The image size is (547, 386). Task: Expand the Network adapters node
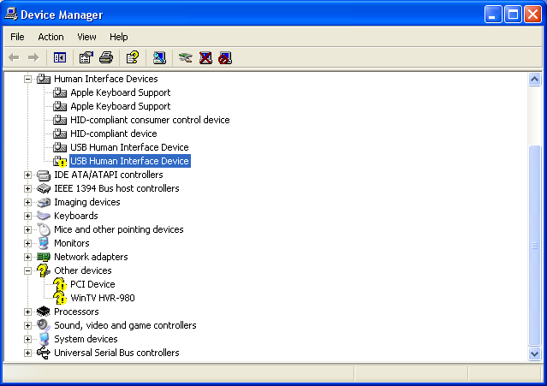pyautogui.click(x=27, y=257)
